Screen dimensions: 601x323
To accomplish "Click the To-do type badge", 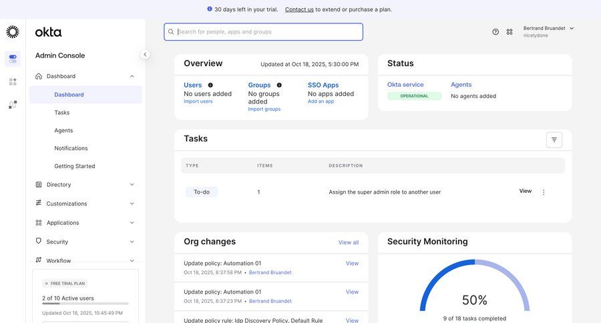I will click(202, 192).
